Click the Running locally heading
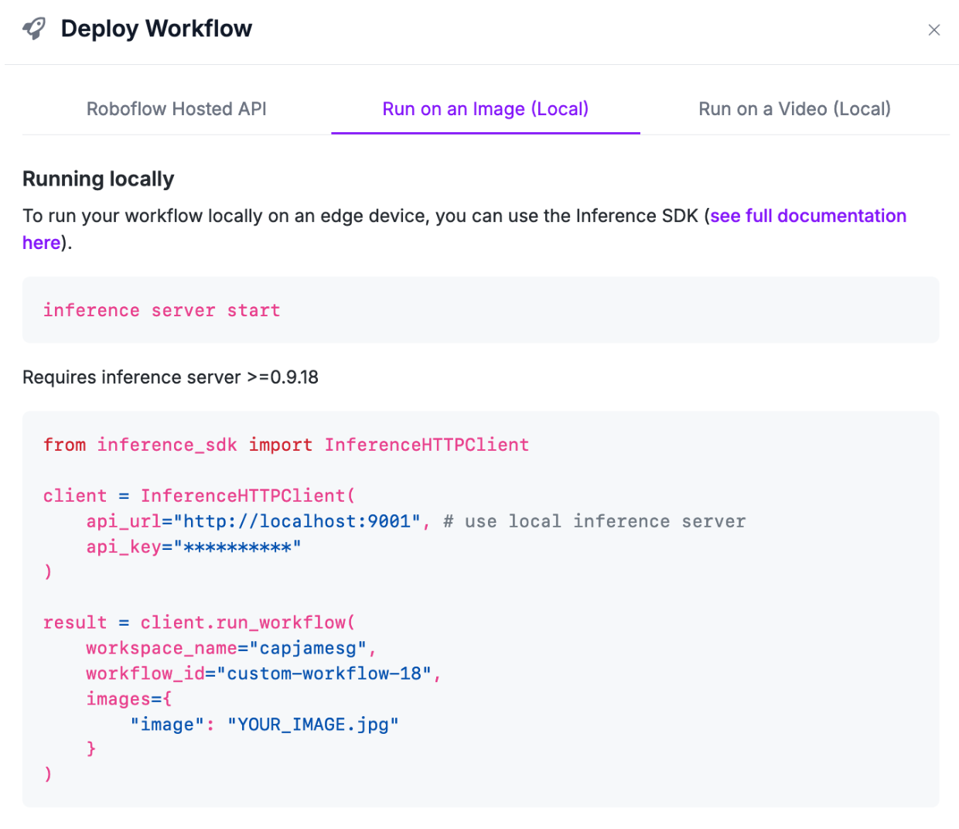The height and width of the screenshot is (829, 959). (x=98, y=179)
